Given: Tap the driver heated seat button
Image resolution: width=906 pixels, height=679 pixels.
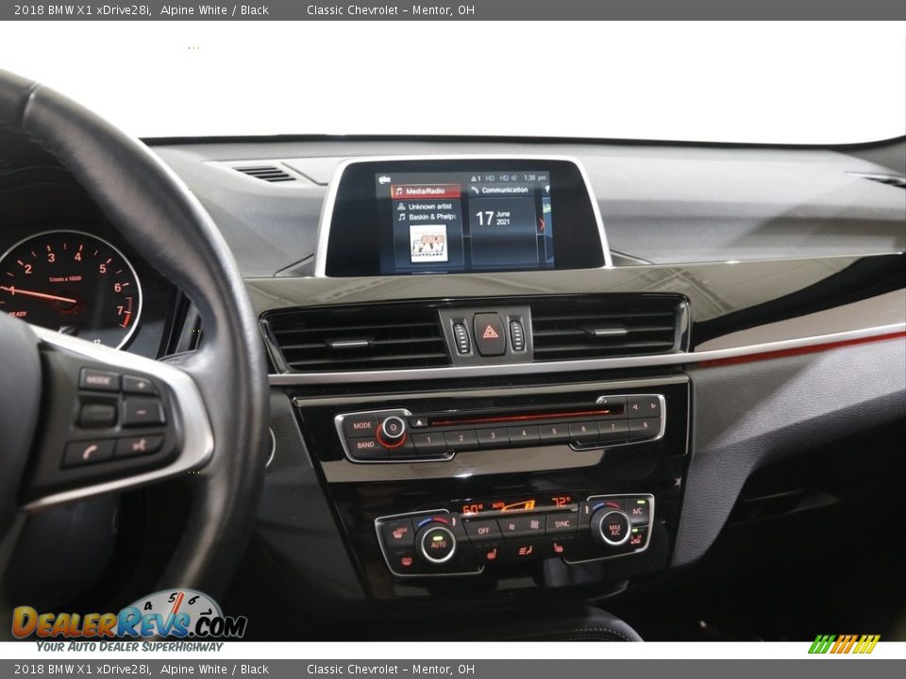Looking at the screenshot, I should (x=491, y=555).
